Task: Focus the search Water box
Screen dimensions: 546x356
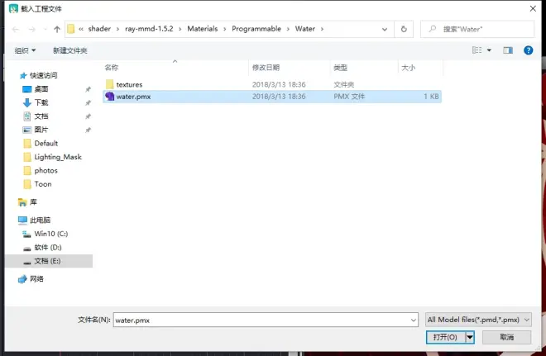Action: pos(477,29)
